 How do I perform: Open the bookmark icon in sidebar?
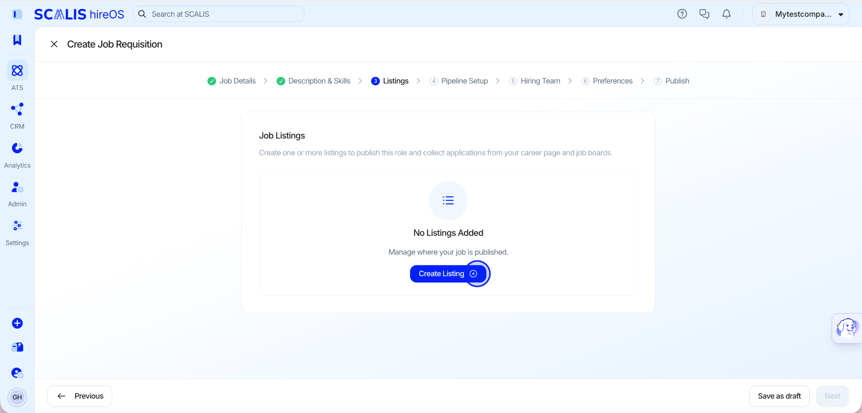click(x=17, y=40)
